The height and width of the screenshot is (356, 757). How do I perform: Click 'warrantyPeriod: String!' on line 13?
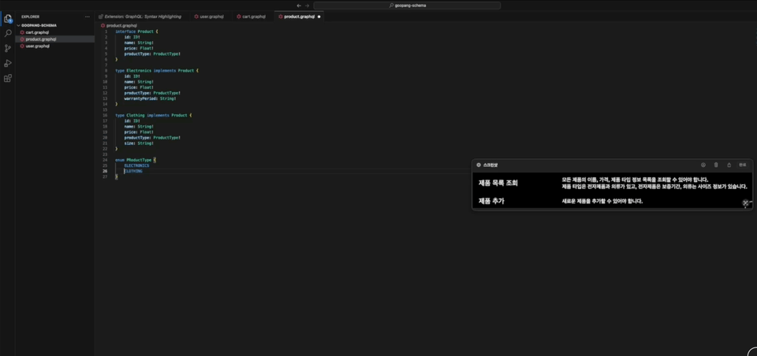tap(150, 98)
